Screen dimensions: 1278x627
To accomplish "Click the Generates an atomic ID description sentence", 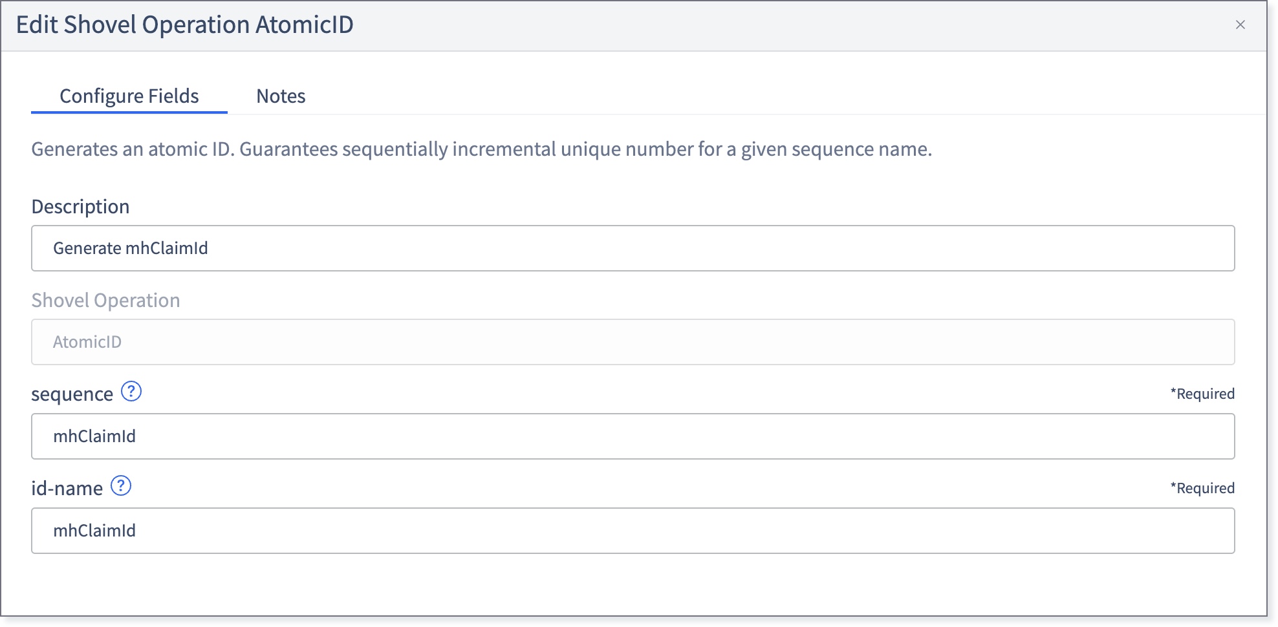I will 481,149.
